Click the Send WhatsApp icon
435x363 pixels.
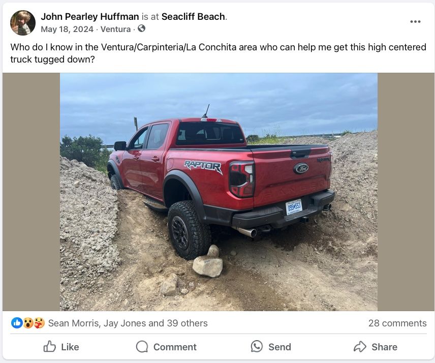[257, 346]
